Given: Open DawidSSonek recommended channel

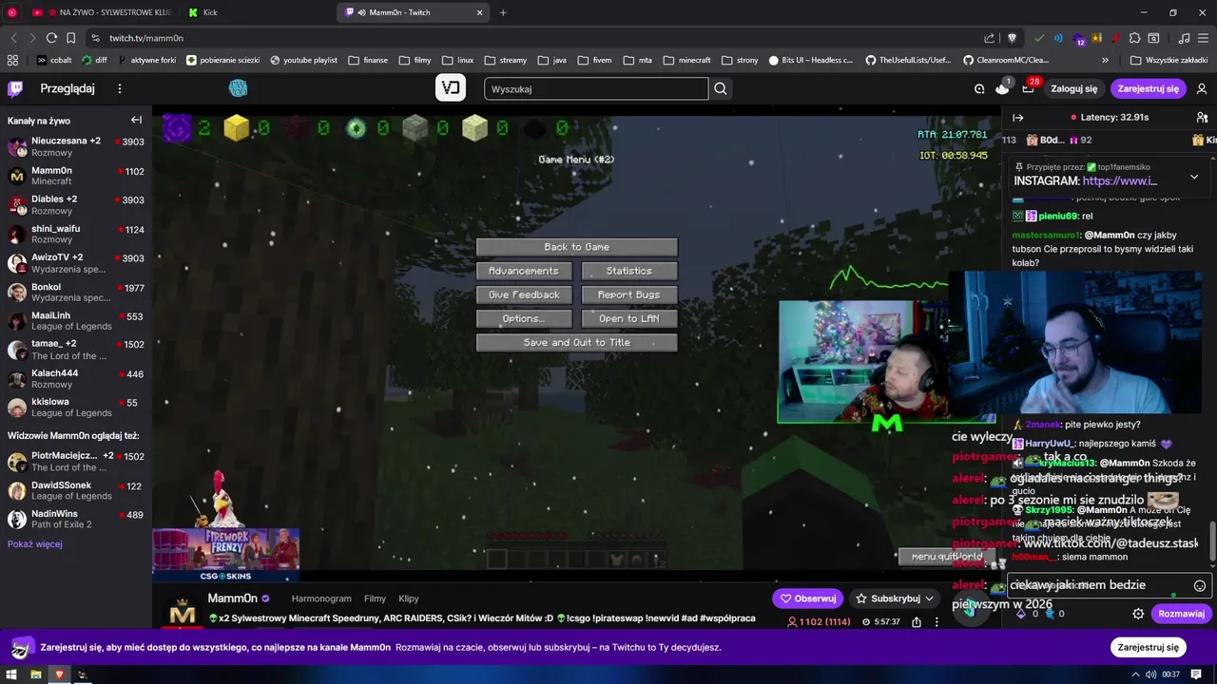Looking at the screenshot, I should tap(76, 490).
